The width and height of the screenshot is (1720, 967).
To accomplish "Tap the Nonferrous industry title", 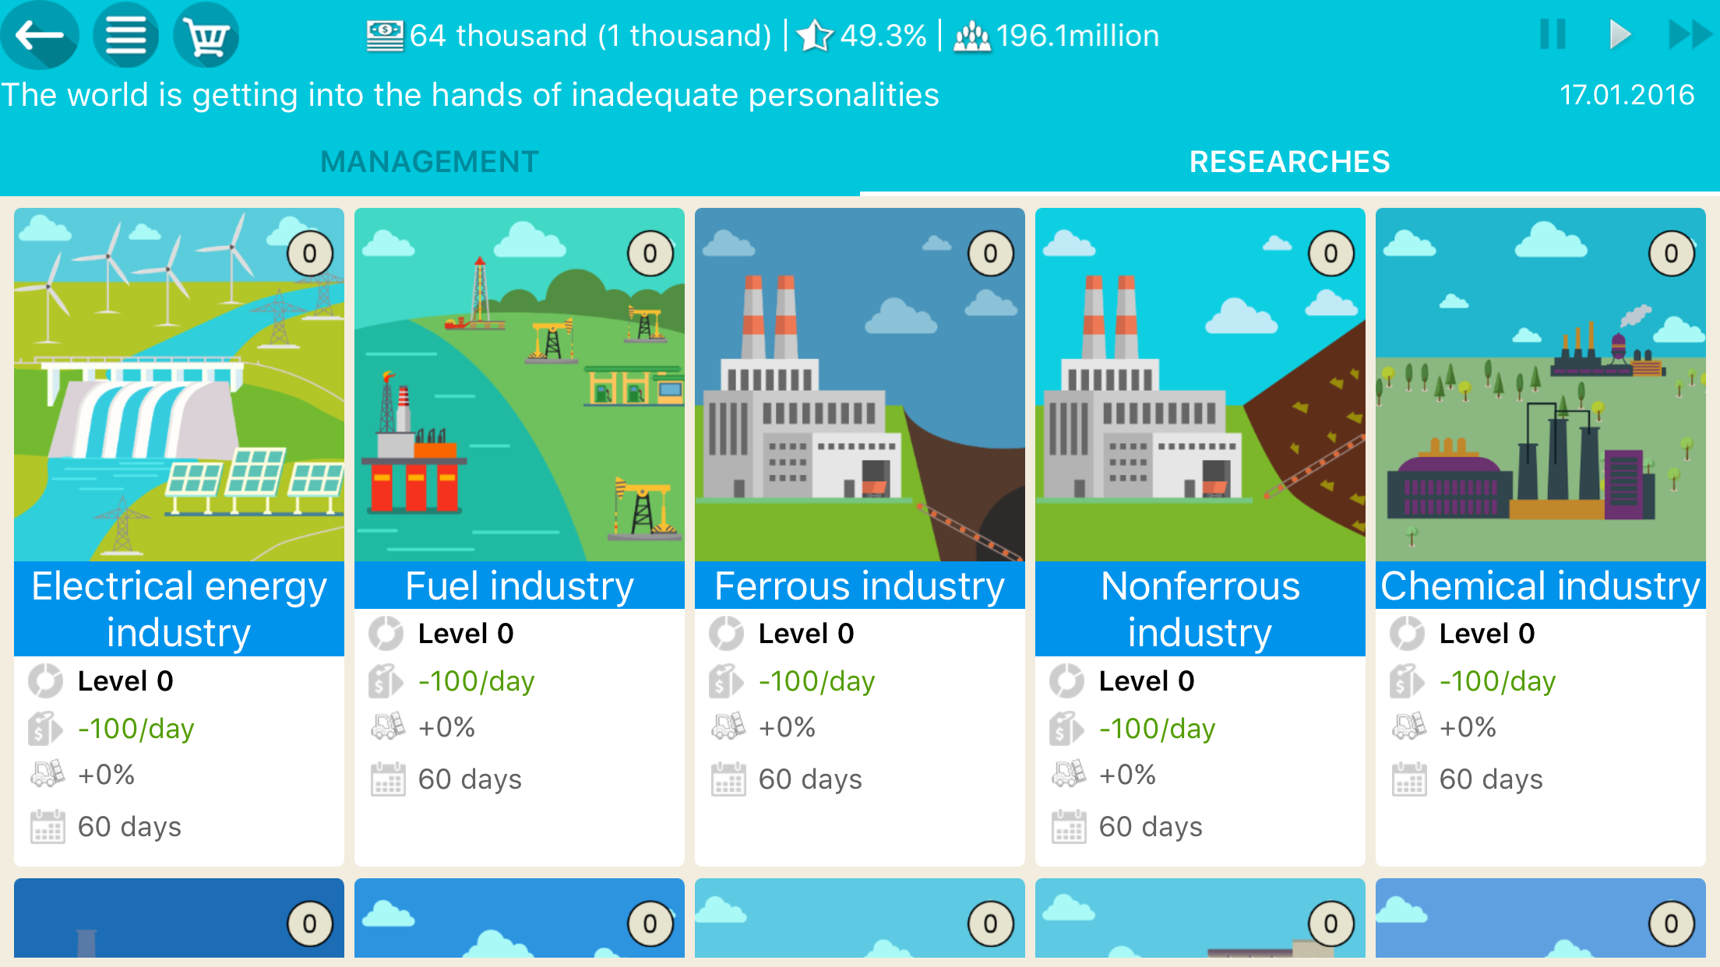I will tap(1200, 609).
